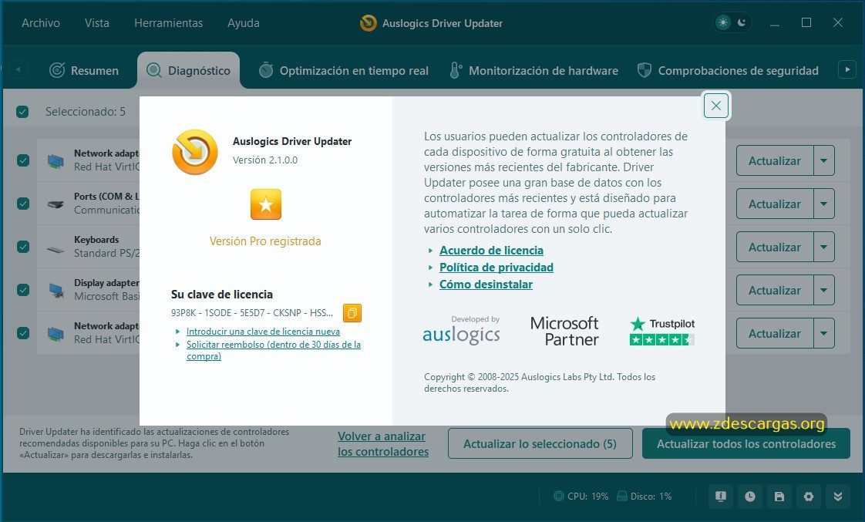The height and width of the screenshot is (522, 865).
Task: Toggle the select-all checkbox next to Seleccionado
Action: click(x=22, y=112)
